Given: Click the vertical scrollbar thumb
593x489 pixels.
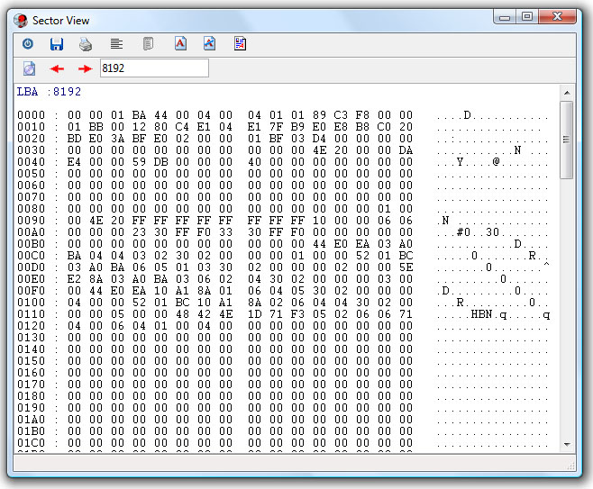Looking at the screenshot, I should coord(567,140).
